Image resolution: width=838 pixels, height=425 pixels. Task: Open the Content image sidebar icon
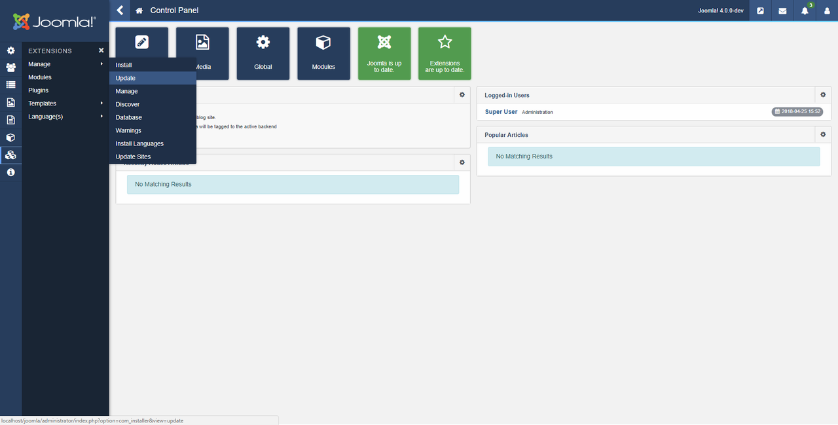(x=10, y=102)
